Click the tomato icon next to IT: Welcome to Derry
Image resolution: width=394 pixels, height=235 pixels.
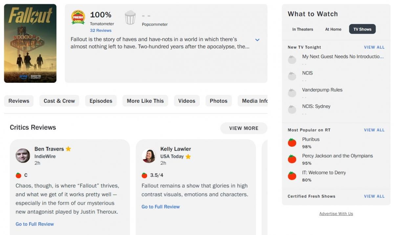tap(292, 176)
